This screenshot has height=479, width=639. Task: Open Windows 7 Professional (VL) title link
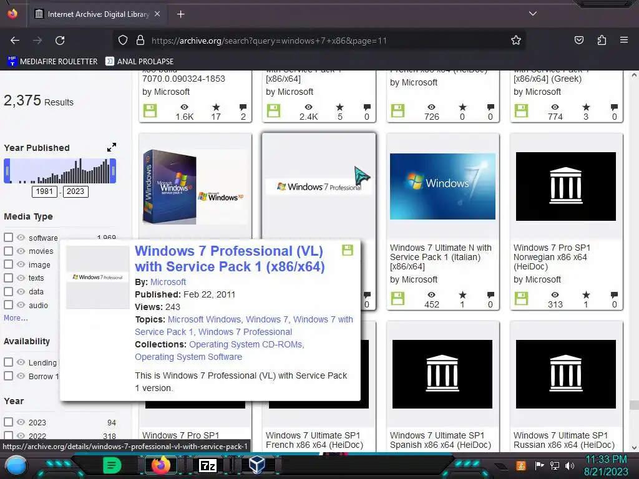coord(230,259)
